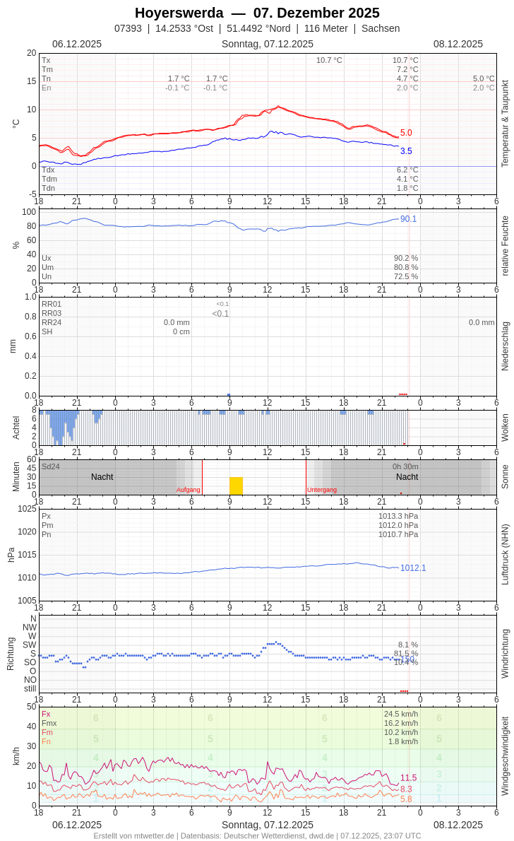
Task: Open the mtwetter.de credit line in the footer
Action: [257, 835]
